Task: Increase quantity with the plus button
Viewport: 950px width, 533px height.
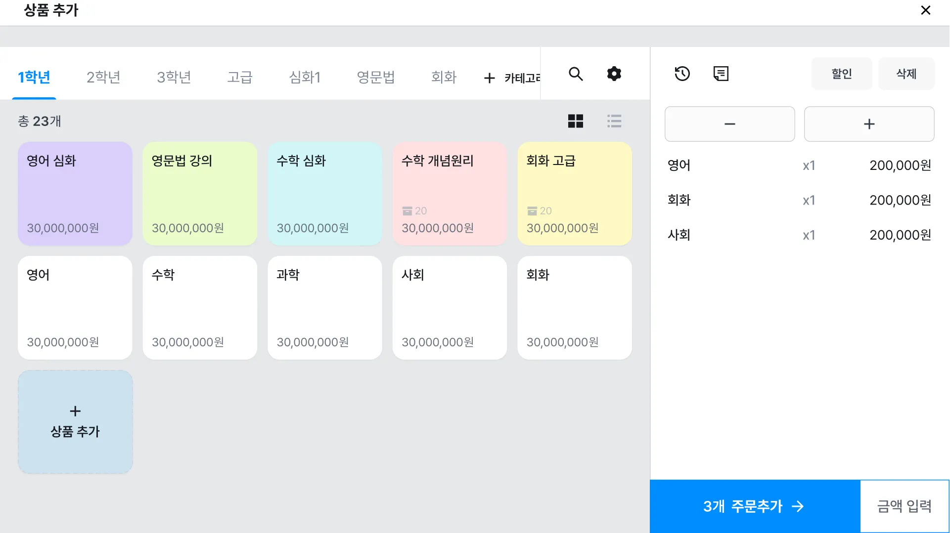Action: [x=869, y=124]
